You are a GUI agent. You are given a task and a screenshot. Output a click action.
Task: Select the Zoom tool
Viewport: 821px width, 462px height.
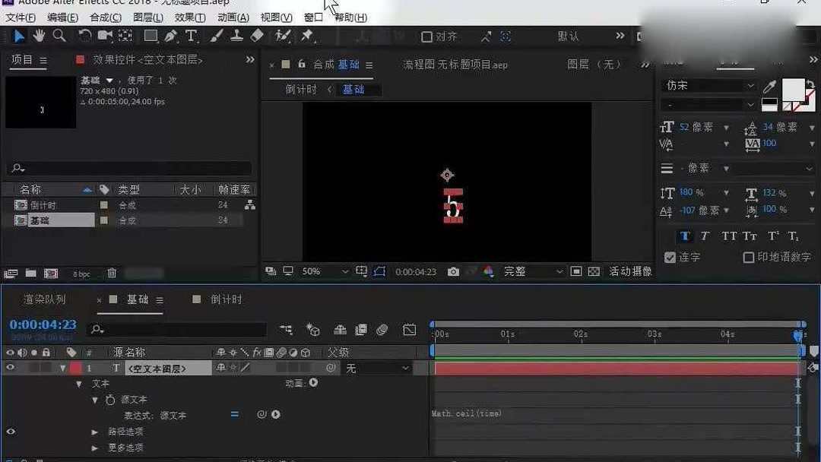(x=59, y=36)
